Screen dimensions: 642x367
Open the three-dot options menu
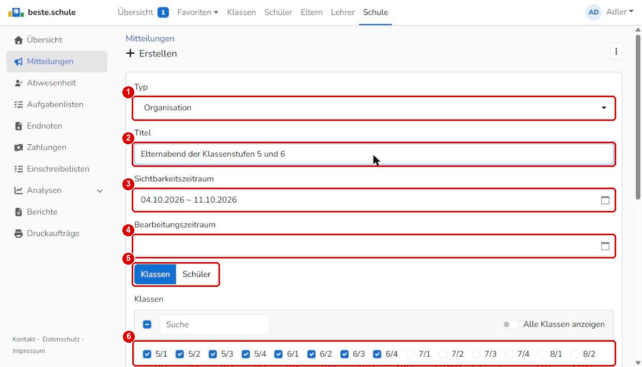(x=616, y=51)
